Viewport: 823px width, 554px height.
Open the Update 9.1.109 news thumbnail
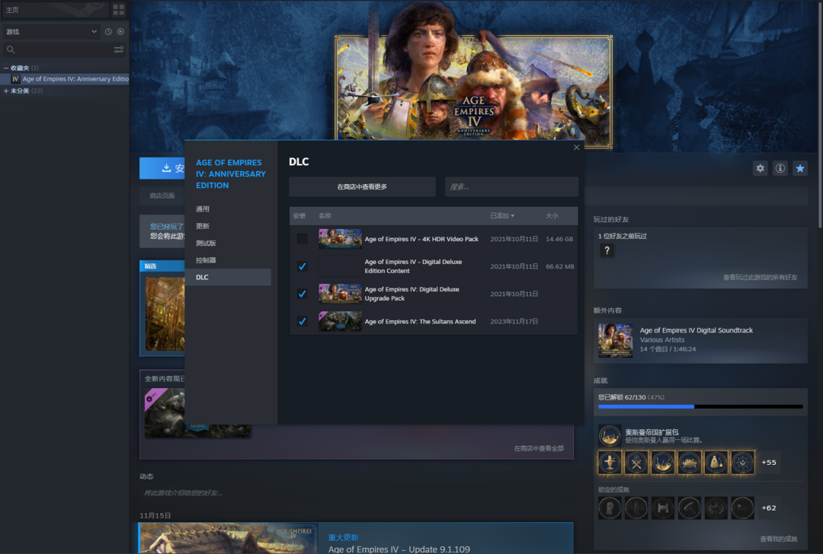click(229, 538)
